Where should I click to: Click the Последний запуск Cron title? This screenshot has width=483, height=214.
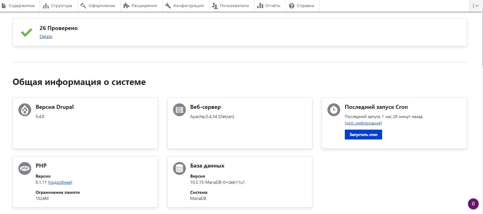tap(376, 107)
